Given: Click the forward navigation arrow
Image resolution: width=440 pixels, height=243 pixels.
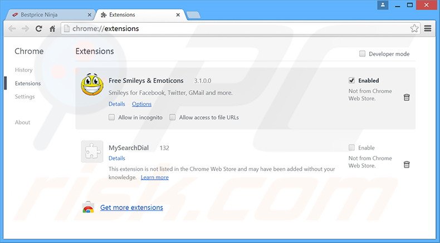Looking at the screenshot, I should [x=26, y=28].
